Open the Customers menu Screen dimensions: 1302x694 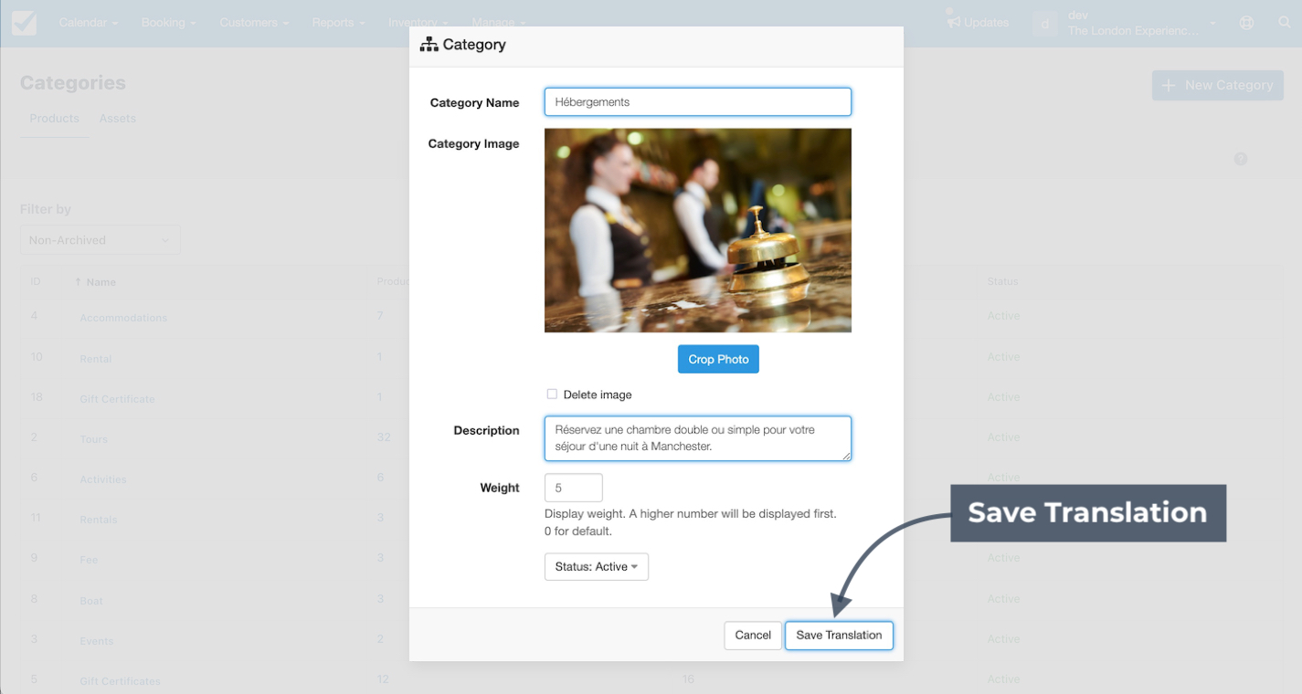click(x=255, y=23)
